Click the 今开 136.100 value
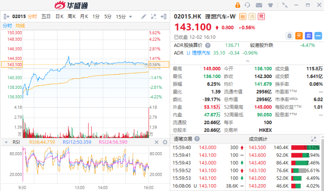This screenshot has height=191, width=324. pos(263,69)
